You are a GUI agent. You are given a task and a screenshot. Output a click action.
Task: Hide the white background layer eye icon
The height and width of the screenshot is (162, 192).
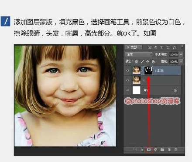click(128, 90)
